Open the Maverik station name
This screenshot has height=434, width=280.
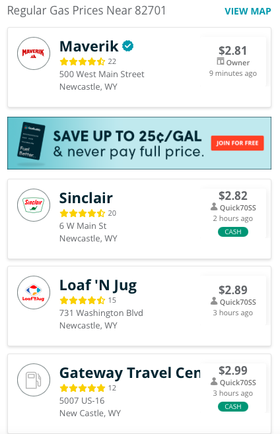[89, 46]
